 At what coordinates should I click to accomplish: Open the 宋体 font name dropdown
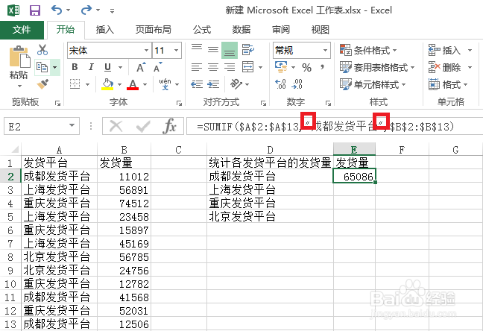pos(146,50)
